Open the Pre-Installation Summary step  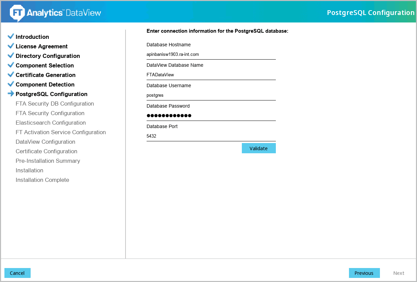pos(48,161)
